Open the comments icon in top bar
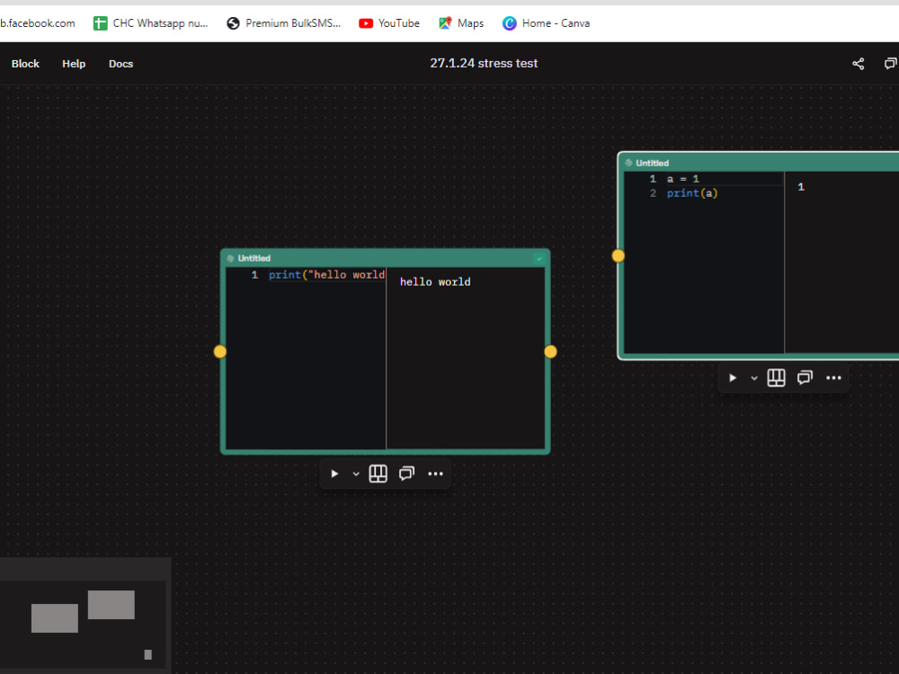This screenshot has width=899, height=674. [891, 64]
